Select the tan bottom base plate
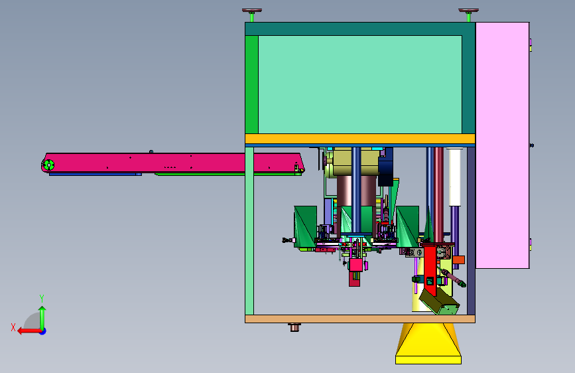The image size is (575, 373). tap(359, 319)
